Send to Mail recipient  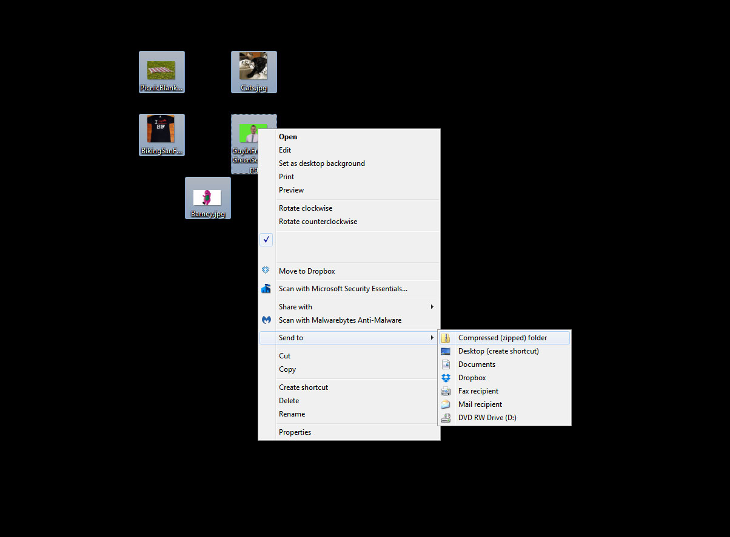coord(504,404)
